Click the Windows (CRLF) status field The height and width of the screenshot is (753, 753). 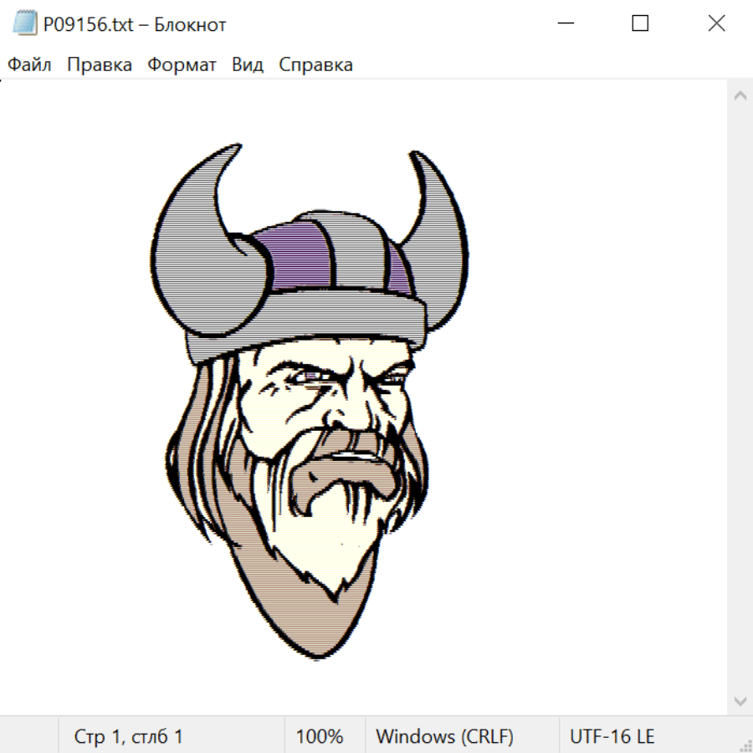[x=444, y=736]
